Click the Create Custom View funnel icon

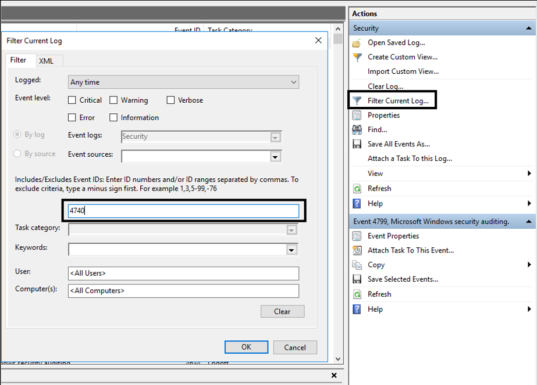(357, 57)
